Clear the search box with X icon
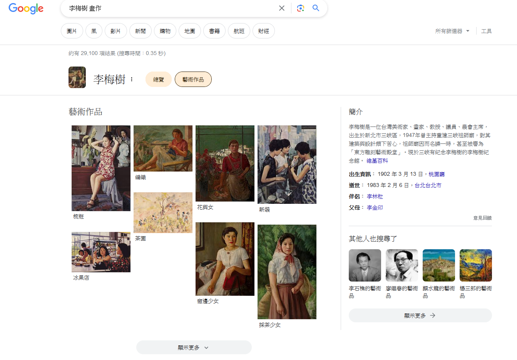The height and width of the screenshot is (360, 517). [x=282, y=8]
